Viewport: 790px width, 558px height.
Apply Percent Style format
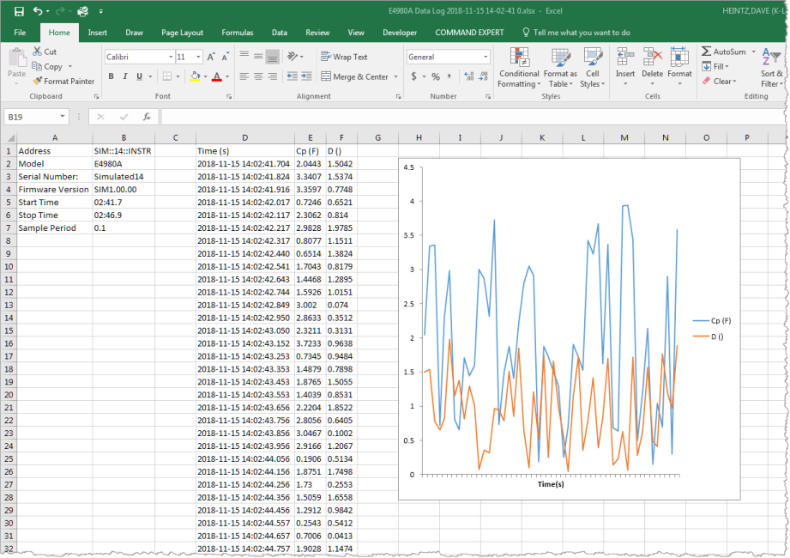click(x=436, y=76)
